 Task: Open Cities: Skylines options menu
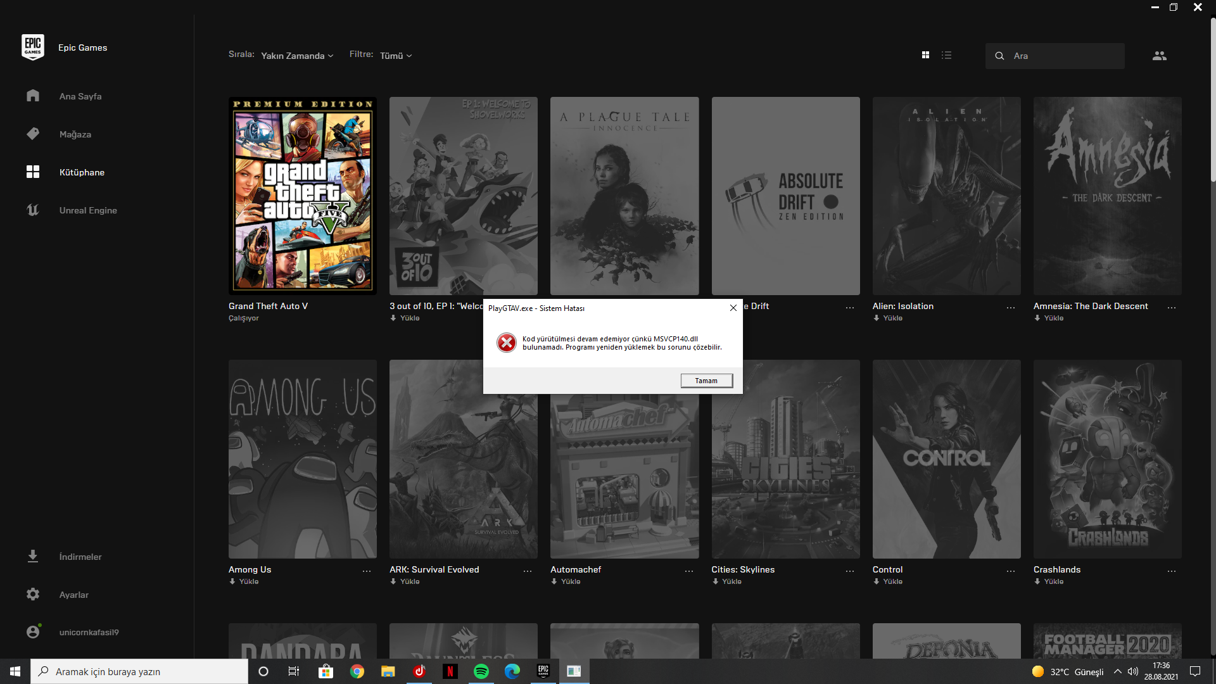coord(850,571)
